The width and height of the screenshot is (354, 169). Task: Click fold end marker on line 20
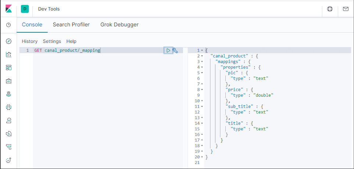click(202, 157)
